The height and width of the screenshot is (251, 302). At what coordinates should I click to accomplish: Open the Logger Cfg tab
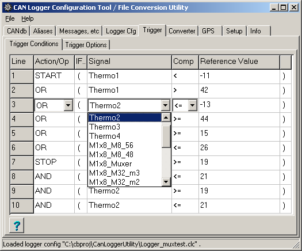point(121,31)
